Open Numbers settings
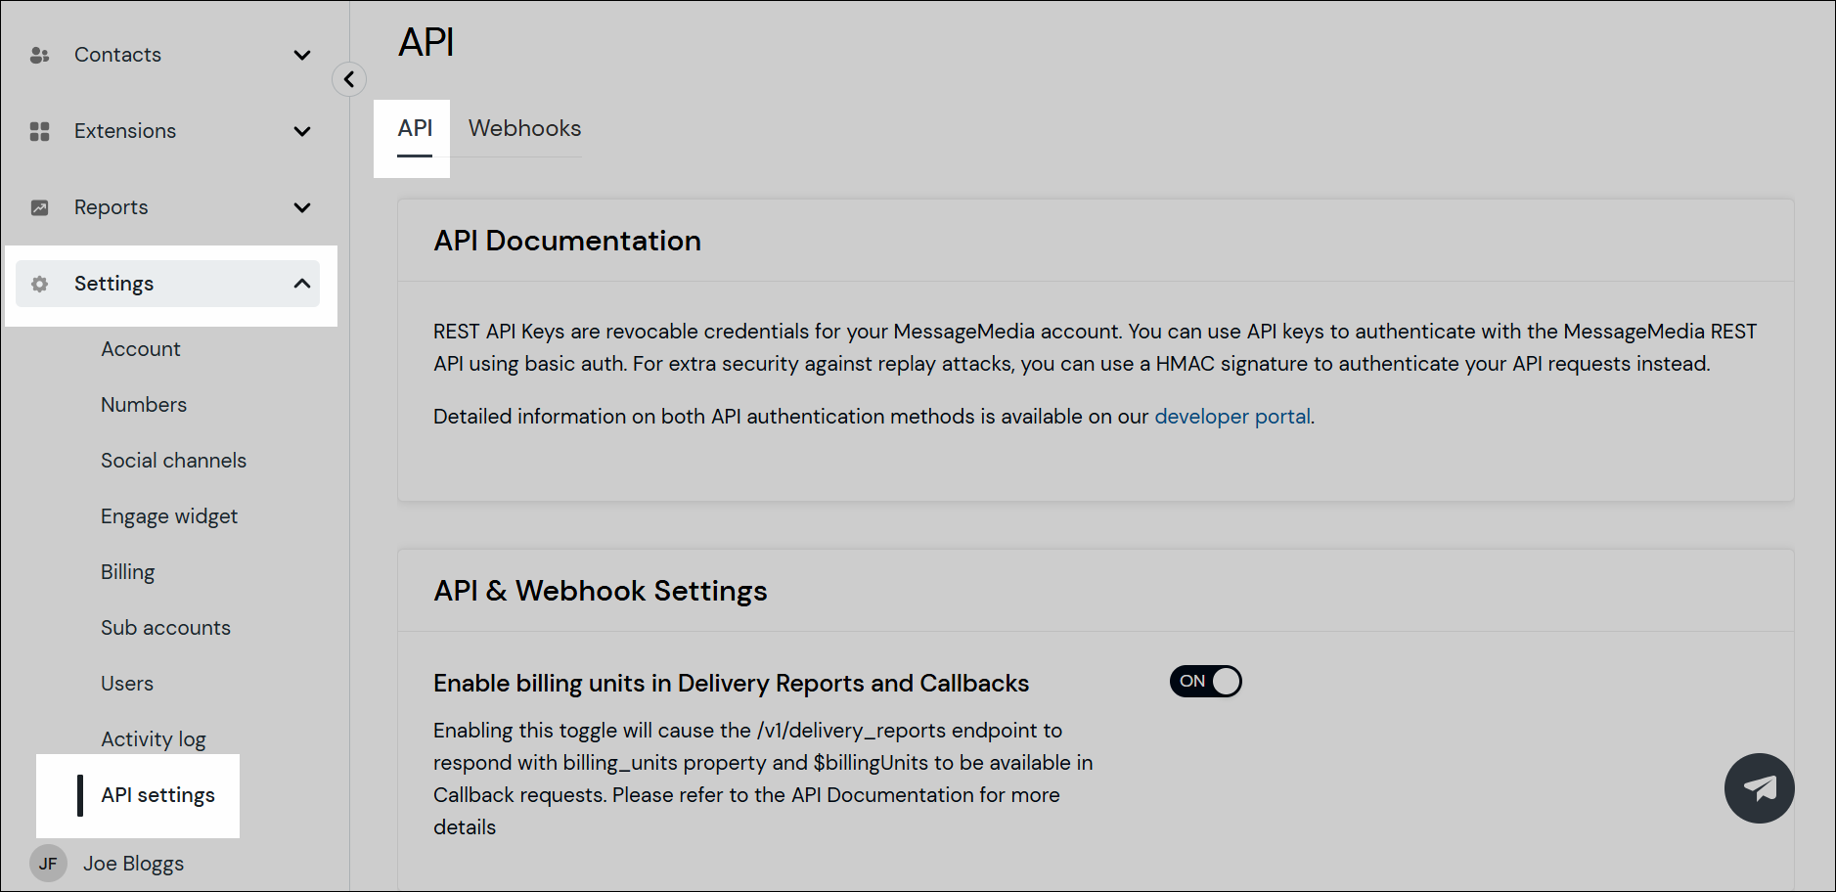 click(x=144, y=405)
